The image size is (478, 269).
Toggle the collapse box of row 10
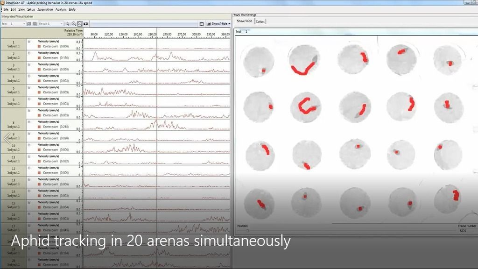29,145
